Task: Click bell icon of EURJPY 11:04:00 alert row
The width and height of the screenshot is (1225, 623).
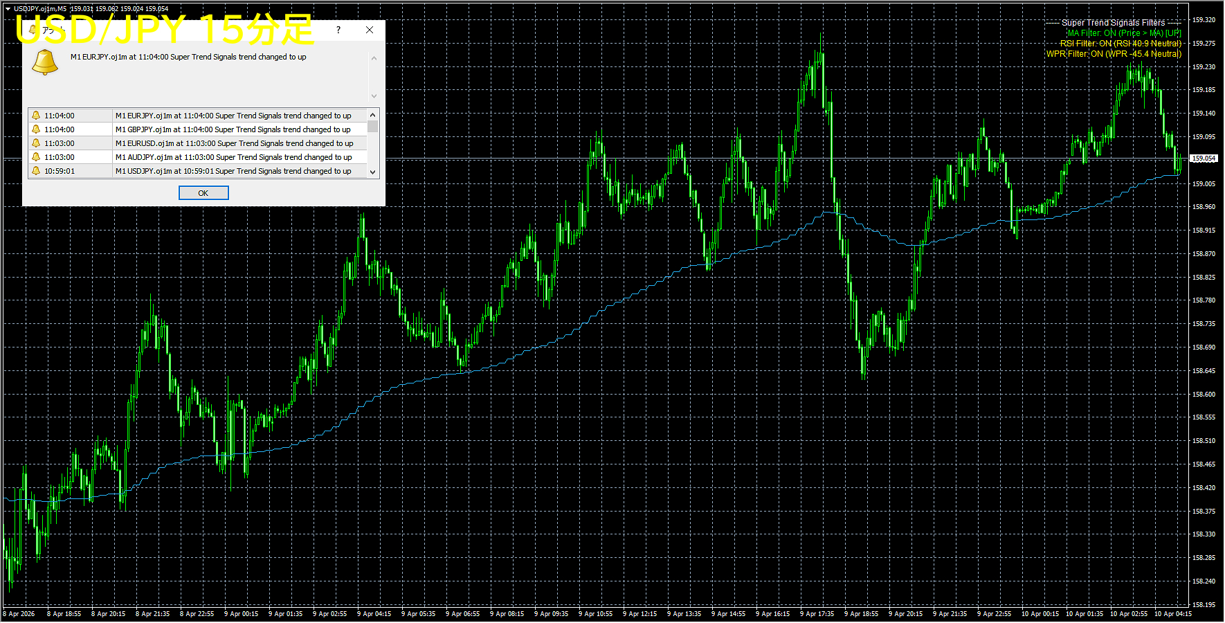Action: pos(36,116)
